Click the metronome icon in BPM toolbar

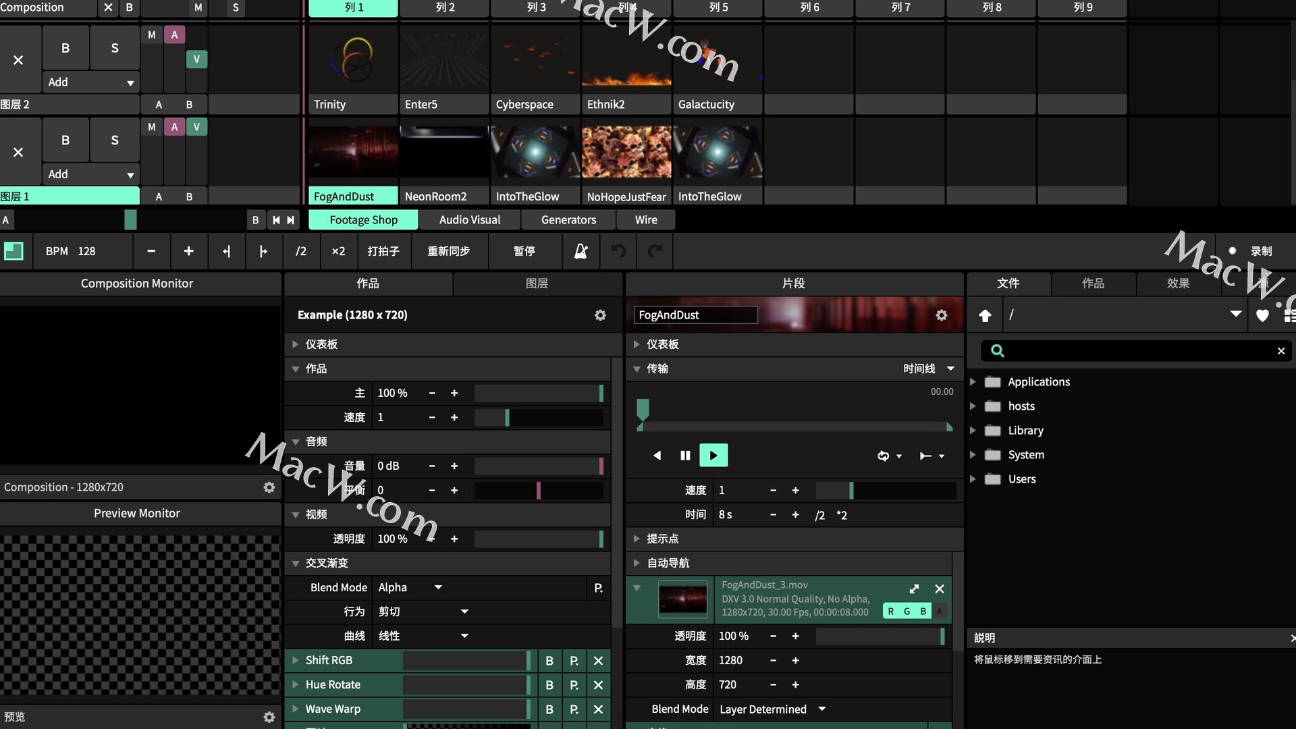(x=580, y=251)
